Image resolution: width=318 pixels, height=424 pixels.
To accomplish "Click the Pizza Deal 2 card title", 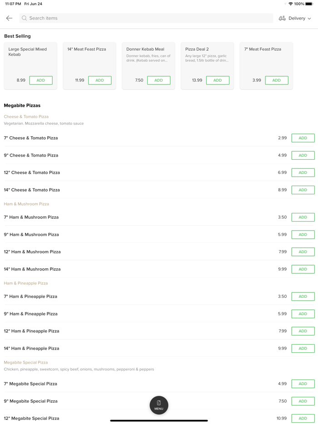I will [197, 49].
